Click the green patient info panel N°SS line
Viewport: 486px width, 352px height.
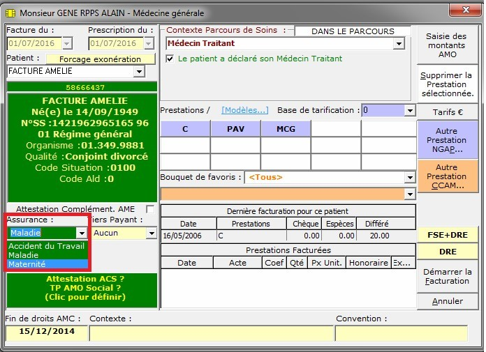tap(84, 123)
